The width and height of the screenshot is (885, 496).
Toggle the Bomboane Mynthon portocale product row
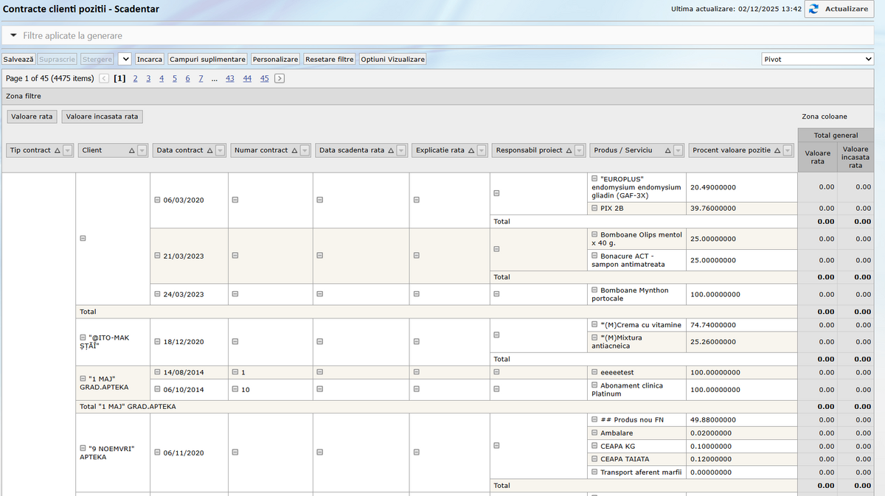[594, 290]
